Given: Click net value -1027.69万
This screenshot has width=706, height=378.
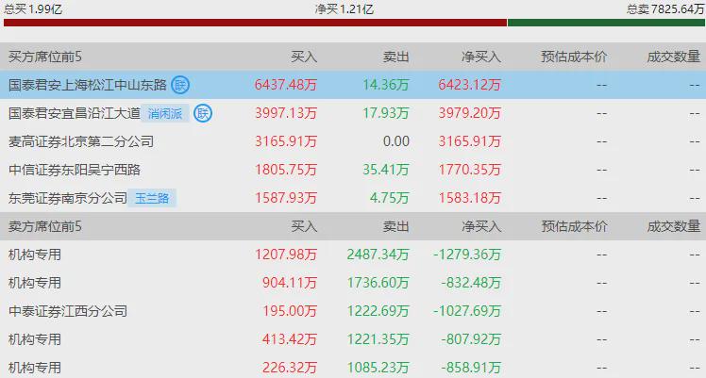Looking at the screenshot, I should pos(467,311).
